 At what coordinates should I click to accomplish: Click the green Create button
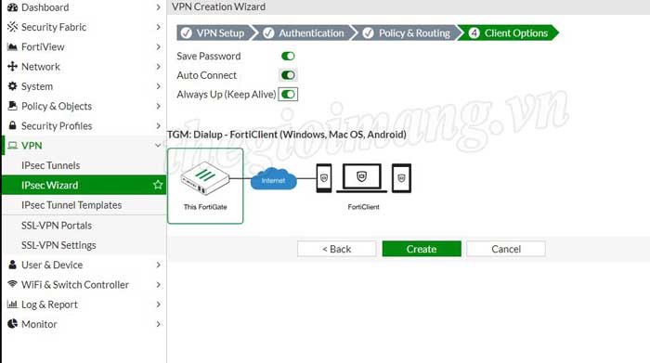coord(422,249)
